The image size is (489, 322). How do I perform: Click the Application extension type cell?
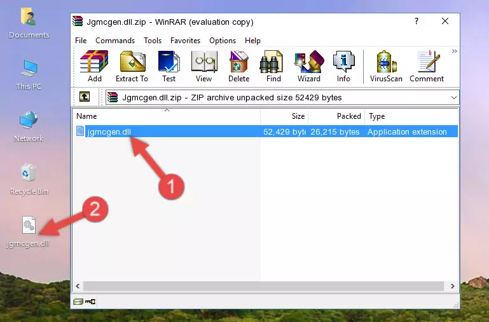[407, 131]
